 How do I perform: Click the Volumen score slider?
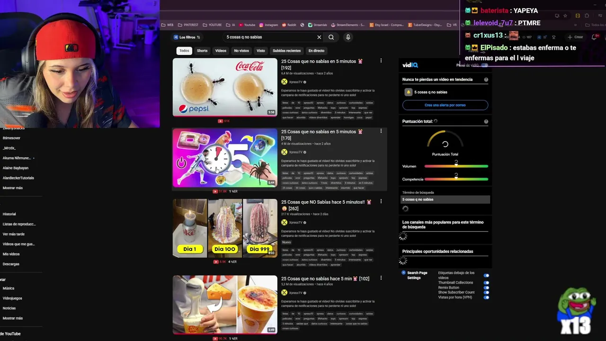[456, 166]
